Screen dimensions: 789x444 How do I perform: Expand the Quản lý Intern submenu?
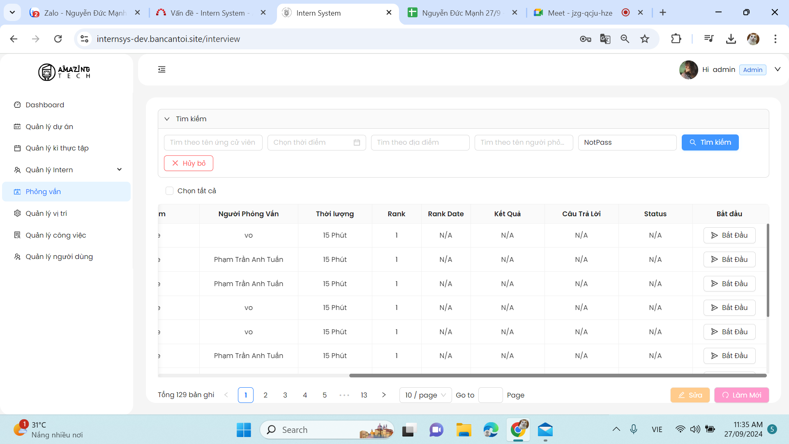[x=119, y=170]
